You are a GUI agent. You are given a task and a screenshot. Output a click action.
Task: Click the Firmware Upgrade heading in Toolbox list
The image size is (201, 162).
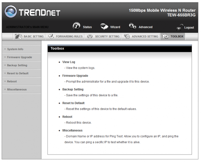click(x=75, y=76)
